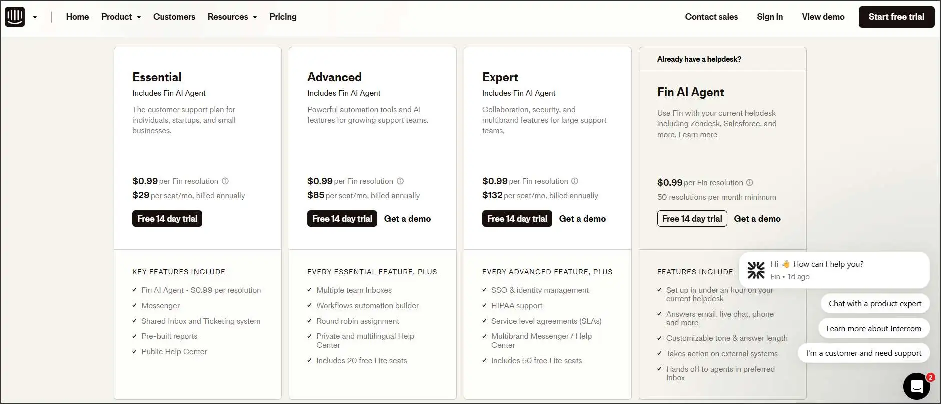The height and width of the screenshot is (404, 941).
Task: Go to the Home page
Action: [x=77, y=17]
